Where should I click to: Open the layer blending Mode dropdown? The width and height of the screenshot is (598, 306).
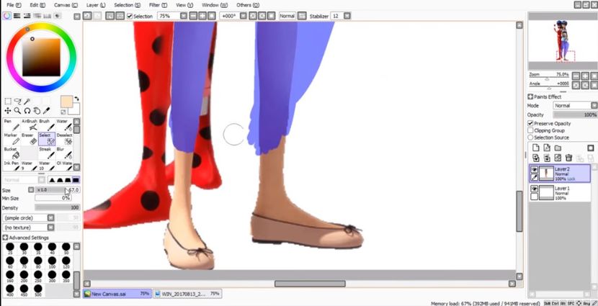[x=574, y=106]
